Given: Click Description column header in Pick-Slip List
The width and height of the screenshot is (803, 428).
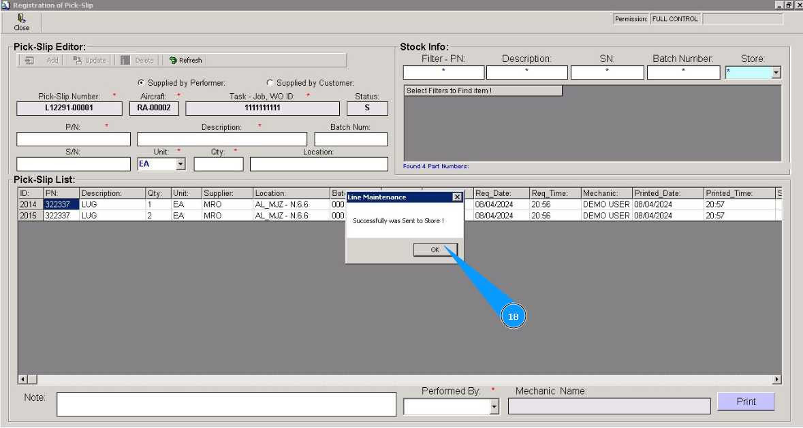Looking at the screenshot, I should (112, 193).
